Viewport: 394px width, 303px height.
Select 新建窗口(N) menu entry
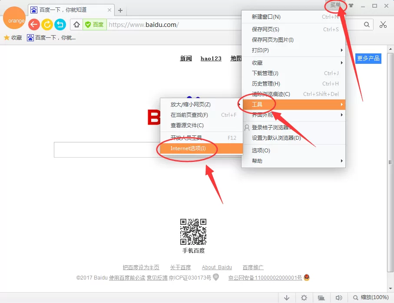pos(294,17)
